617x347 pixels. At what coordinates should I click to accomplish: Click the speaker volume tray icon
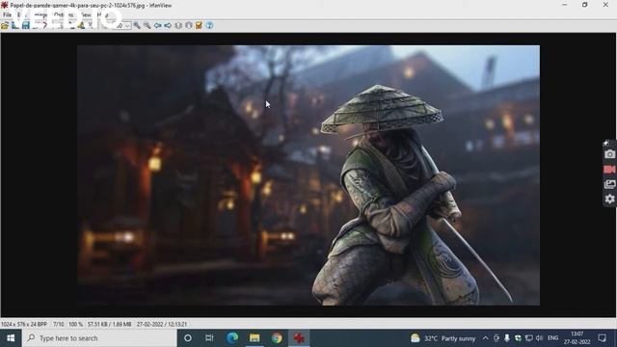tap(540, 338)
